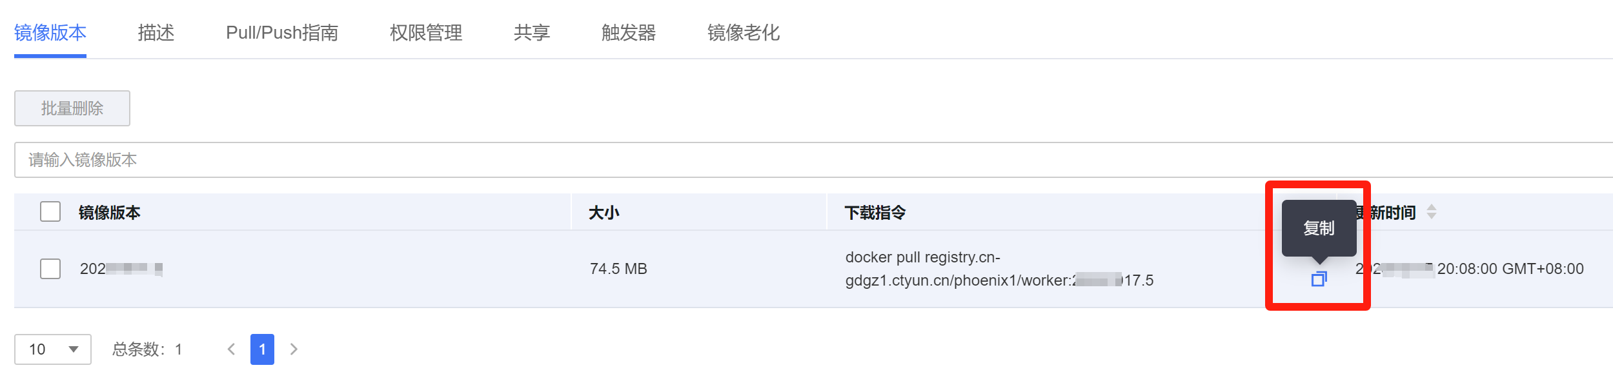
Task: Switch to the 权限管理 tab
Action: click(426, 33)
